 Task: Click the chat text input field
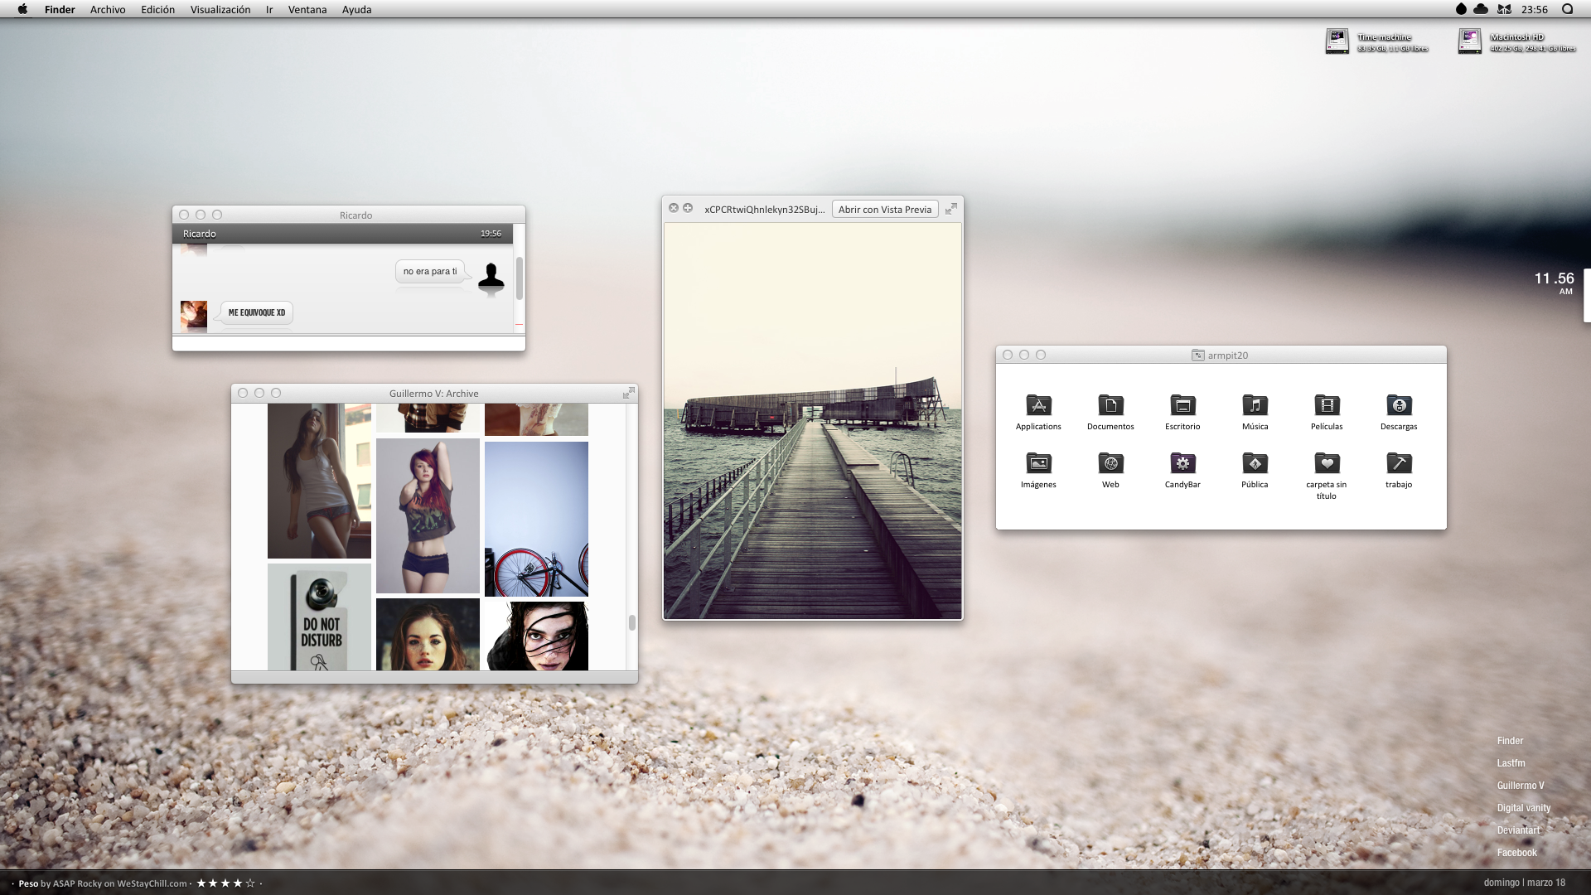click(349, 342)
